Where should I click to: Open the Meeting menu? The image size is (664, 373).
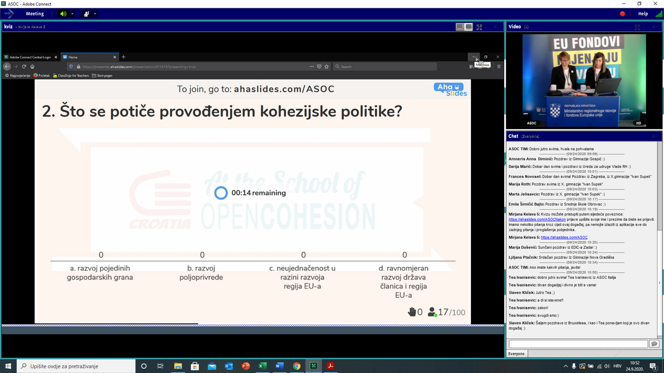pos(35,14)
